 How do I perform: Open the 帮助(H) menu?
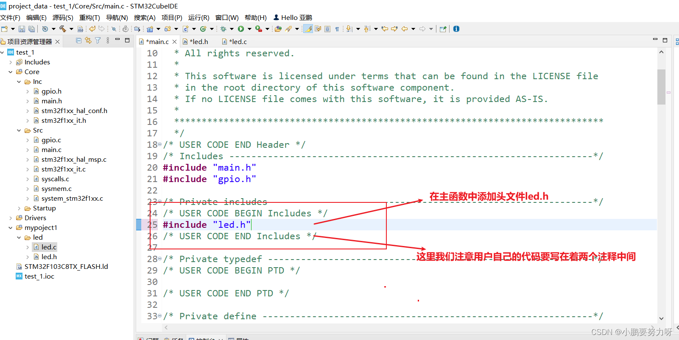[x=256, y=17]
